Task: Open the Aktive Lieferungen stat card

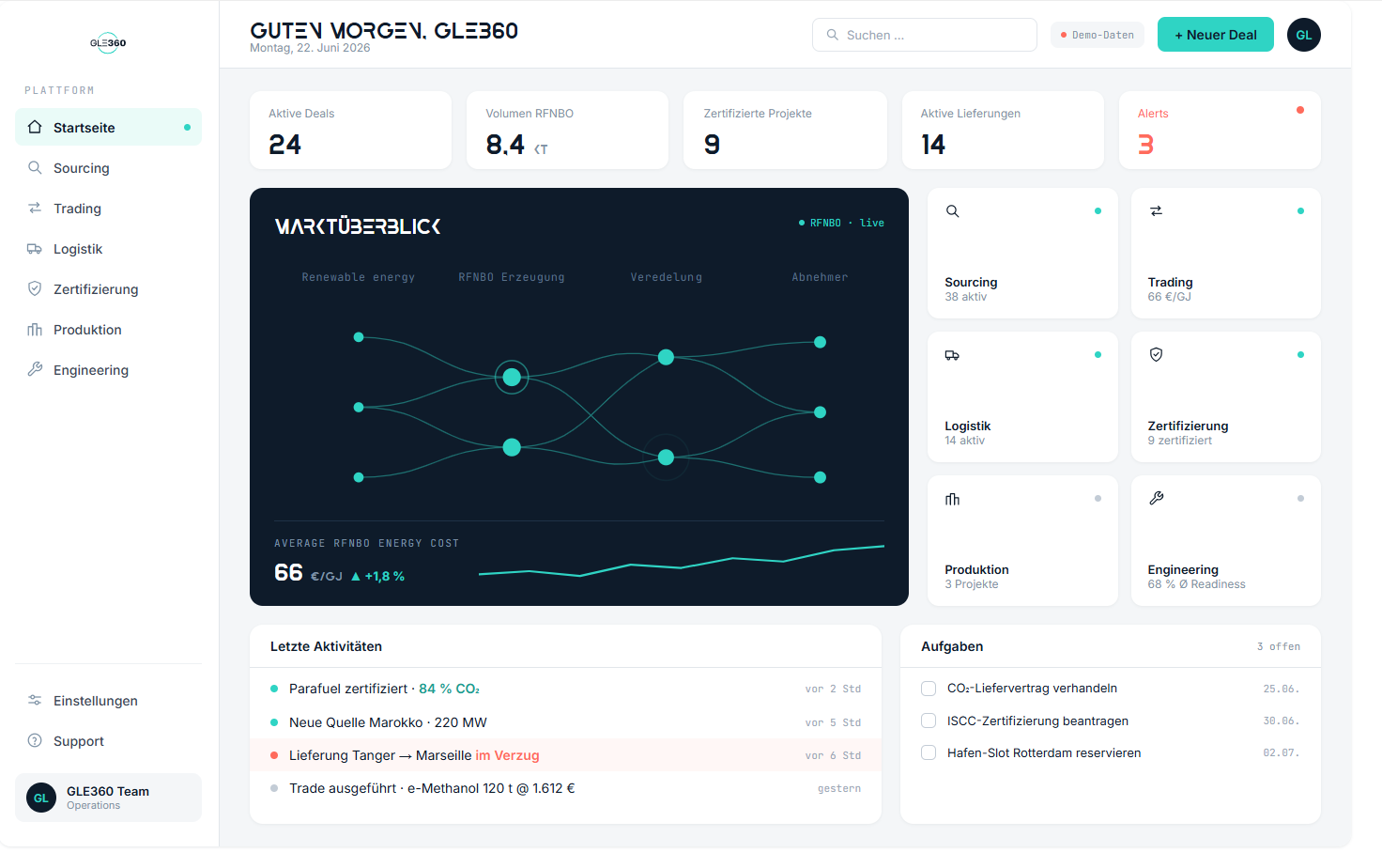Action: point(1003,130)
